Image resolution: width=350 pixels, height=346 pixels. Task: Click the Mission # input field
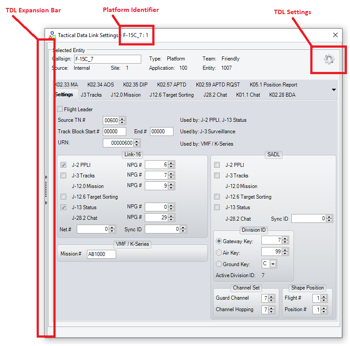click(102, 254)
